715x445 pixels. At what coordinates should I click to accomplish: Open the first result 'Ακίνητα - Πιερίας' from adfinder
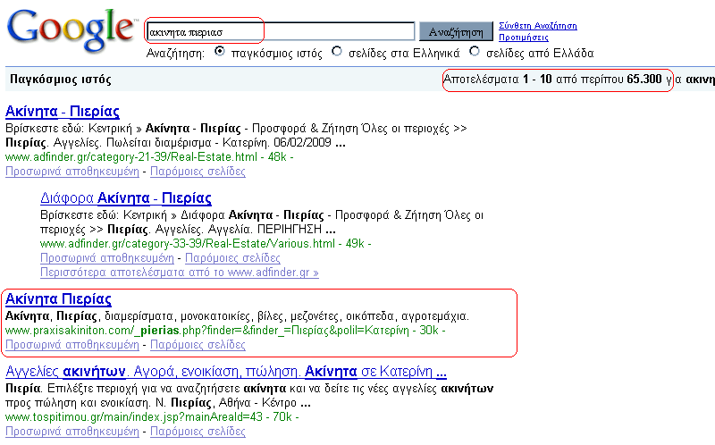pos(63,112)
